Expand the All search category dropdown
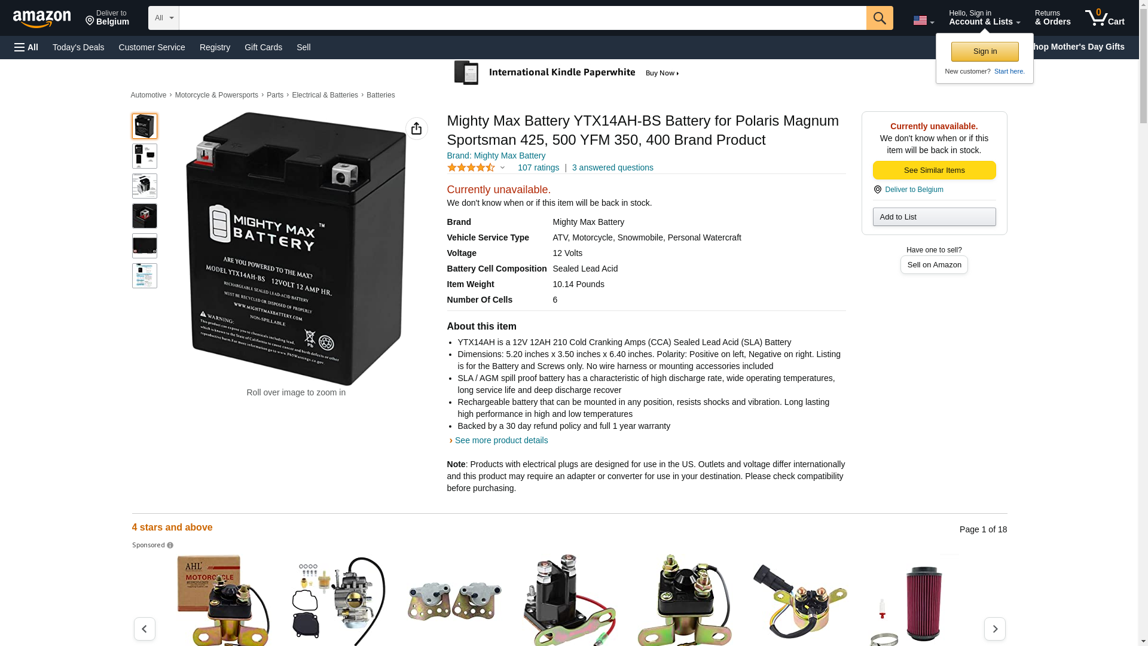Image resolution: width=1148 pixels, height=646 pixels. [163, 18]
